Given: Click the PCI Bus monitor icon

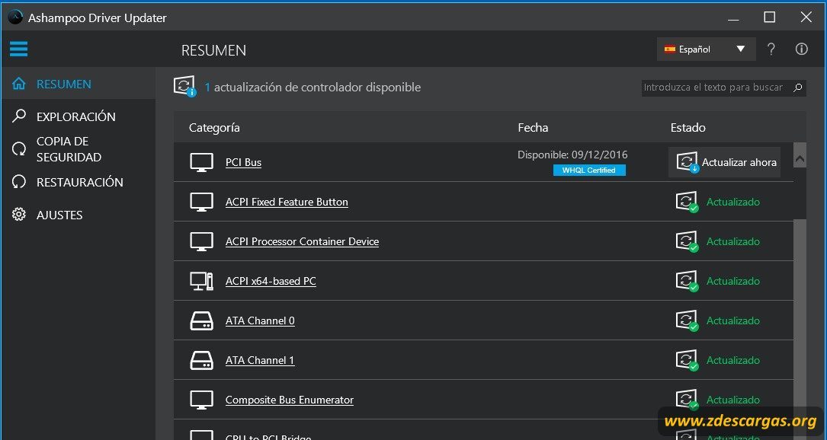Looking at the screenshot, I should coord(201,162).
